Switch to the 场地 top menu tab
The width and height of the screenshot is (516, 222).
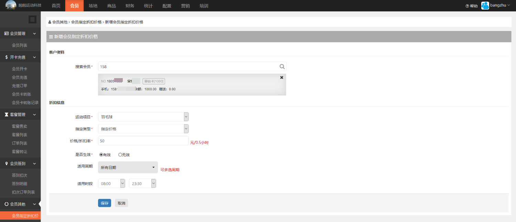[93, 6]
